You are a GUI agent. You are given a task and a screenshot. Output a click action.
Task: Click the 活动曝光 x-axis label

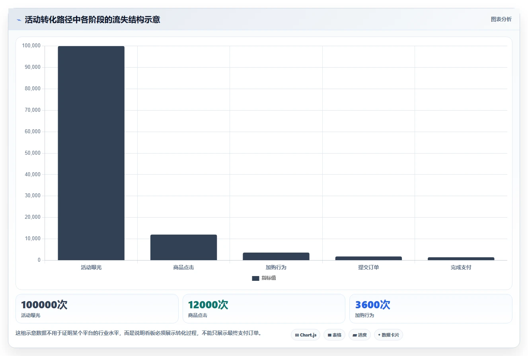click(x=91, y=268)
